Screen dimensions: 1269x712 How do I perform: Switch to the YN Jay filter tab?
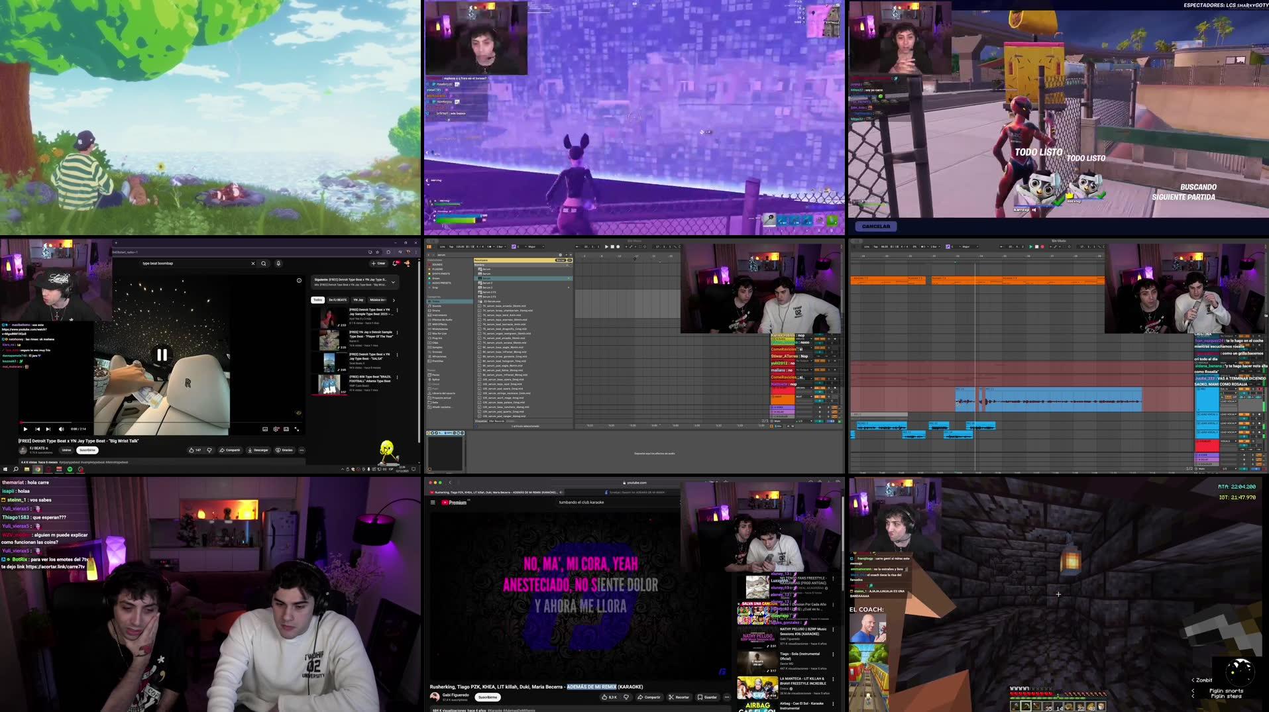tap(357, 300)
